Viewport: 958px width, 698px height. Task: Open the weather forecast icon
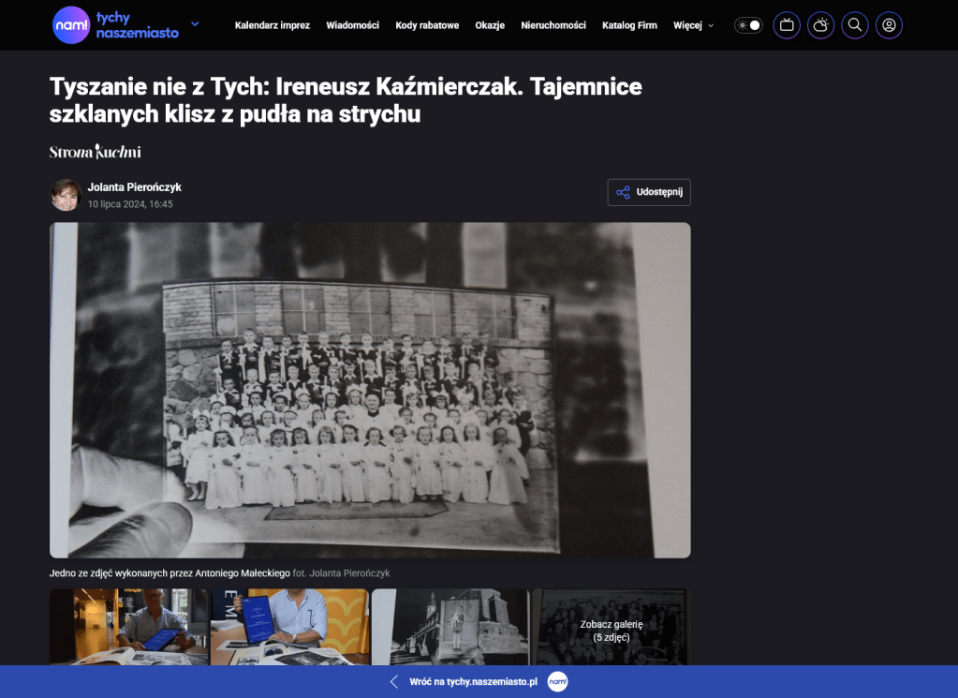(x=820, y=25)
